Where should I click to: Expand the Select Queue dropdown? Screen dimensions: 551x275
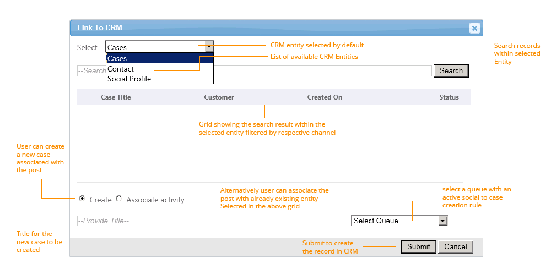click(x=442, y=221)
